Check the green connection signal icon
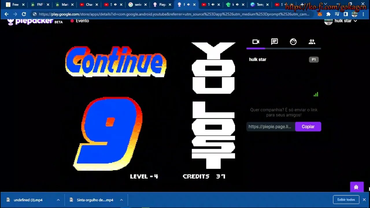The width and height of the screenshot is (370, 208). click(x=316, y=94)
